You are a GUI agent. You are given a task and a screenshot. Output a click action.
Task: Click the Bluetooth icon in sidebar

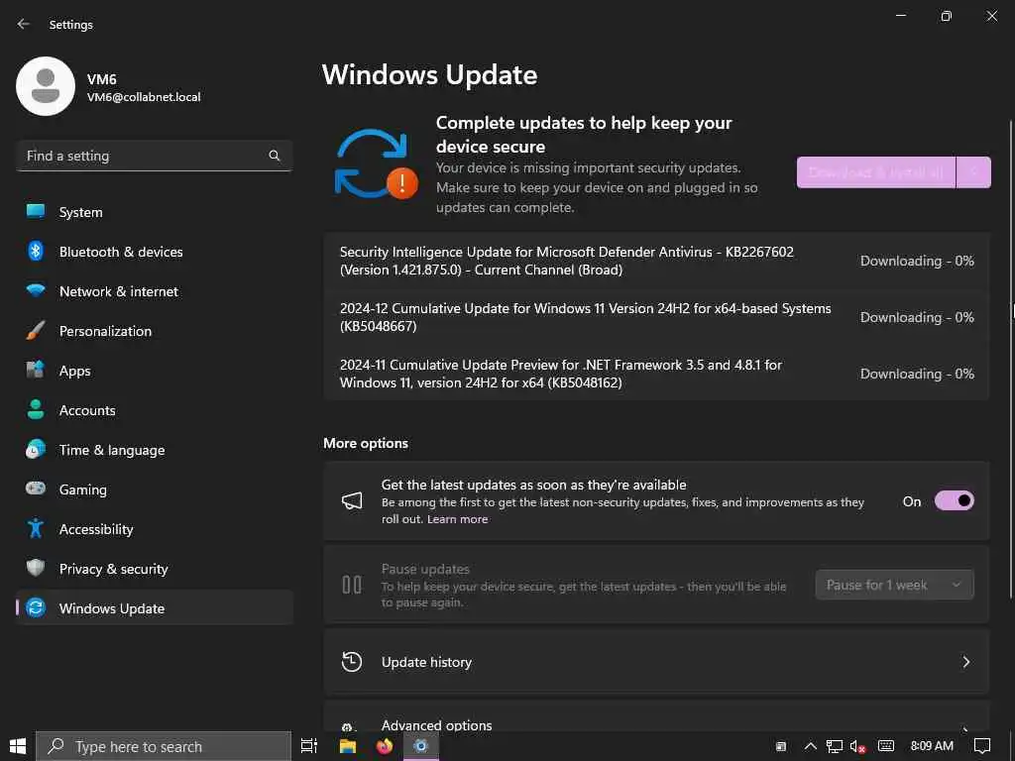(36, 251)
